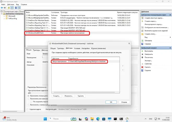Expand the SoftLanding folder in the tree
Viewport: 172px width, 122px height.
4,19
